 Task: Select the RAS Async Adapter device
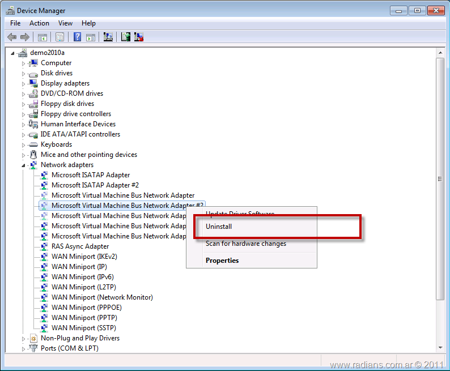pyautogui.click(x=80, y=246)
